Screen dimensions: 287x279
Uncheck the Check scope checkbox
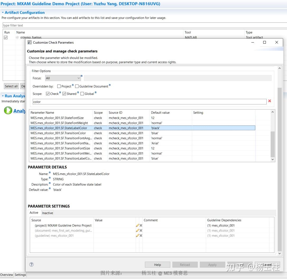coord(48,94)
